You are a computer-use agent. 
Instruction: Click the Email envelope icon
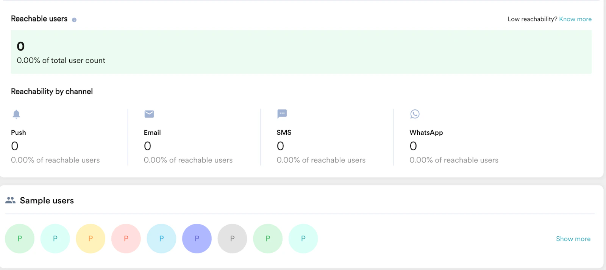coord(149,114)
